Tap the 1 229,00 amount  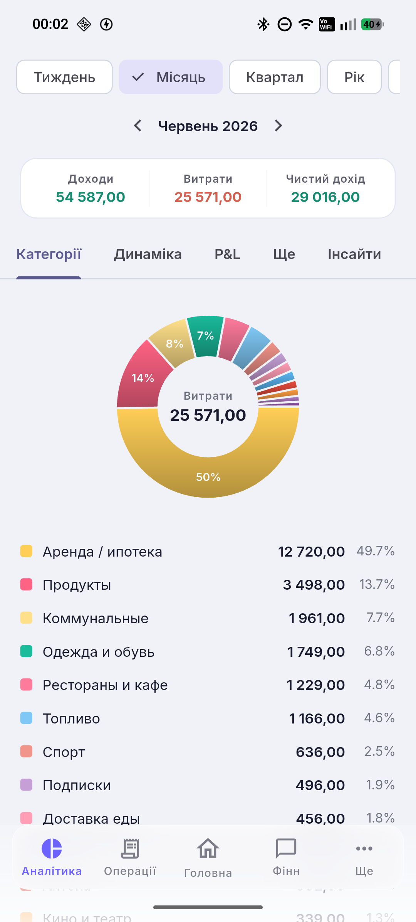pos(315,685)
